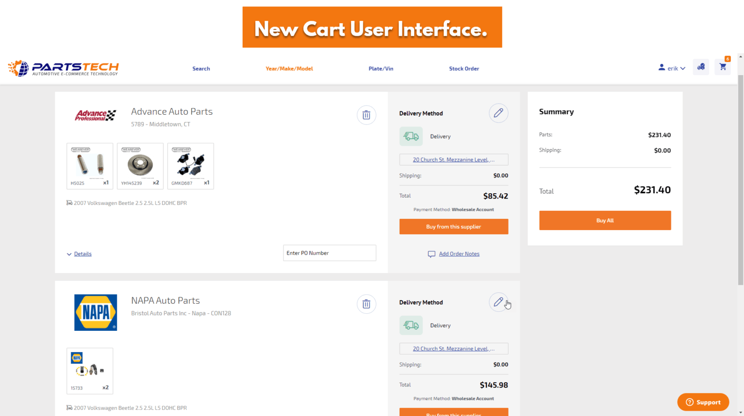Click Advance Auto Parts supplier name

tap(172, 111)
